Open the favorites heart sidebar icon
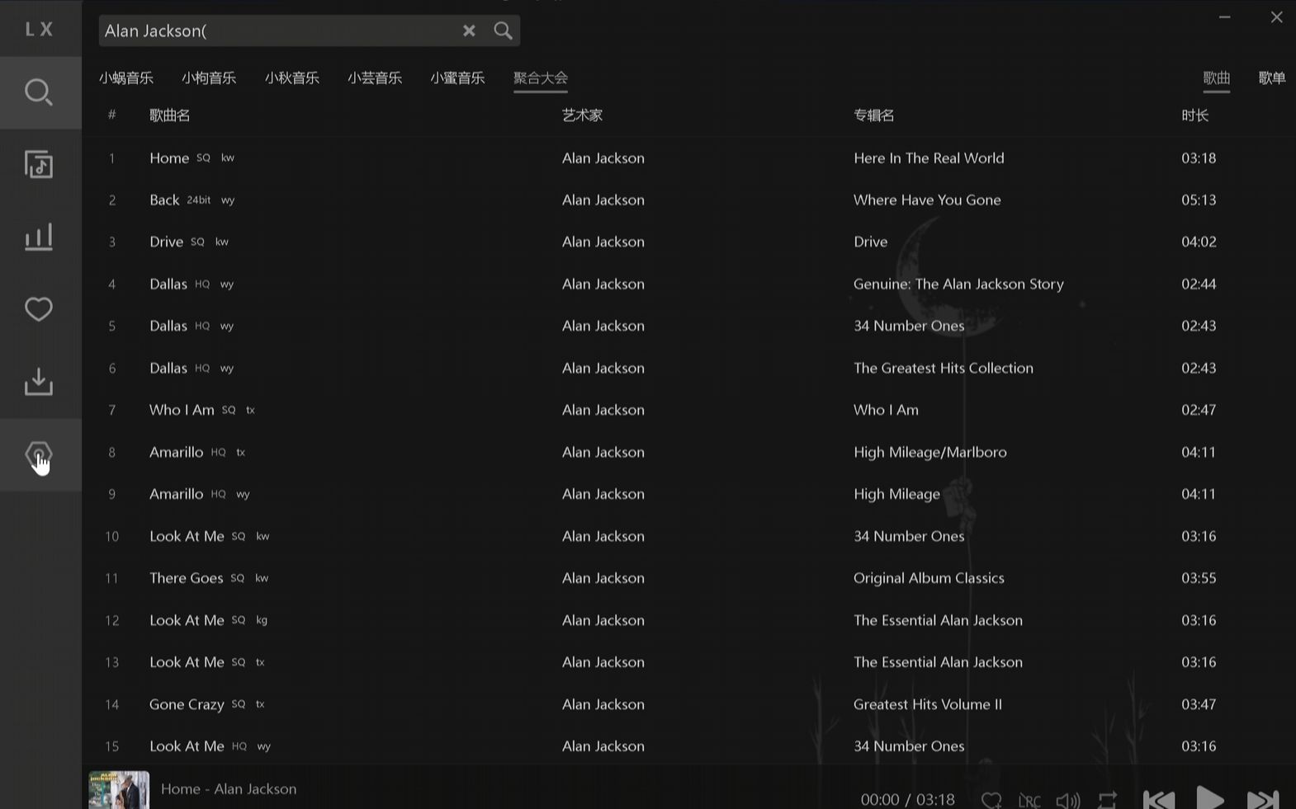This screenshot has width=1296, height=809. pyautogui.click(x=39, y=309)
